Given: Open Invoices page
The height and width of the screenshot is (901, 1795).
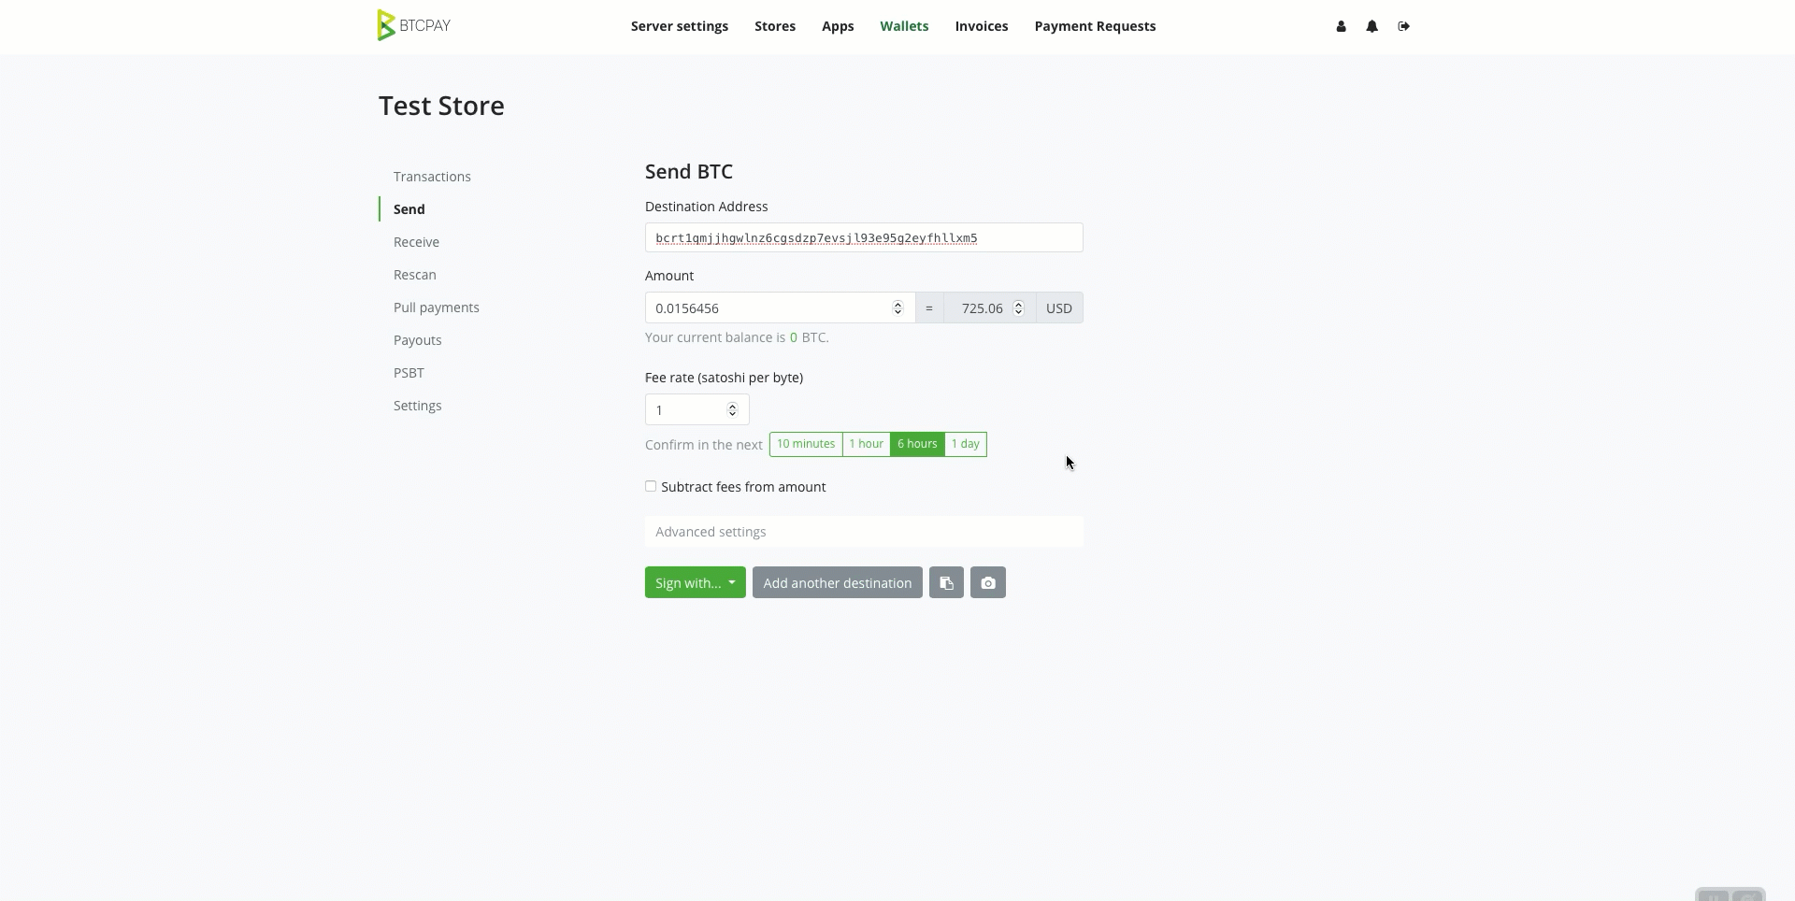Looking at the screenshot, I should (982, 26).
